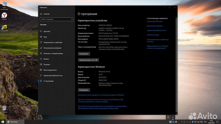Select the Yandex browser desktop icon
The height and width of the screenshot is (124, 221).
(4, 16)
